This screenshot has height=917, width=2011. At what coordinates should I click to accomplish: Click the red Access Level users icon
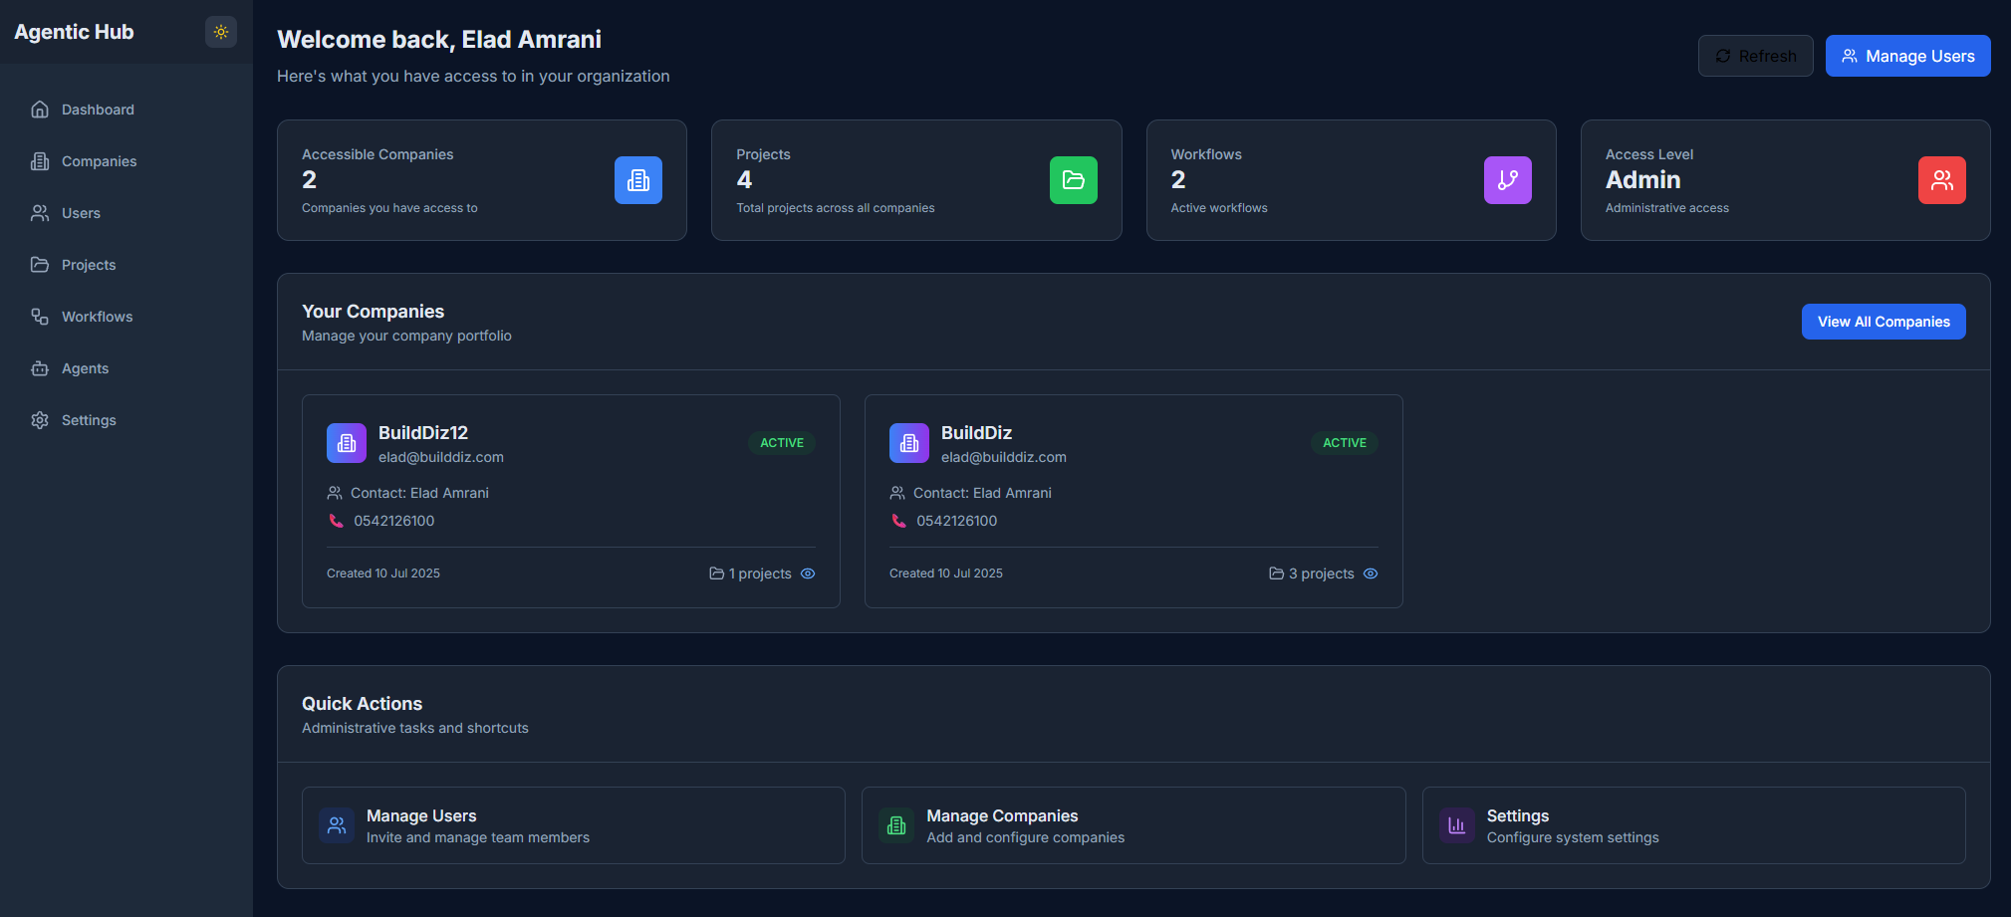[x=1941, y=180]
